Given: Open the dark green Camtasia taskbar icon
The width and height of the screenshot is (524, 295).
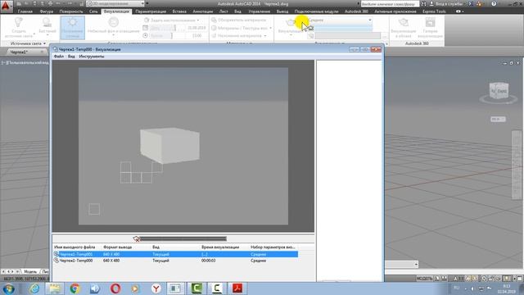Looking at the screenshot, I should click(196, 288).
